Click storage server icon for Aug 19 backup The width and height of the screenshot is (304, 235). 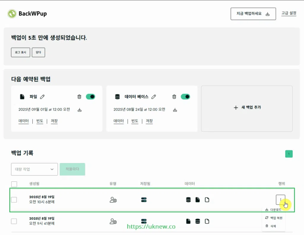click(144, 200)
